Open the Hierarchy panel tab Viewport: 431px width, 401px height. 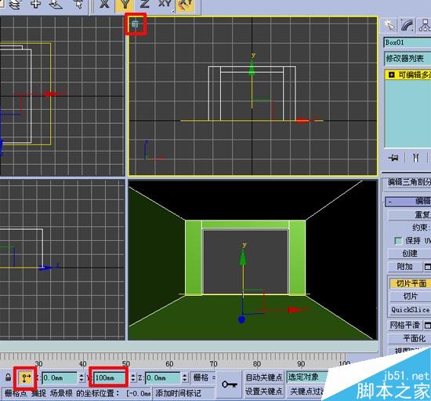pyautogui.click(x=425, y=25)
